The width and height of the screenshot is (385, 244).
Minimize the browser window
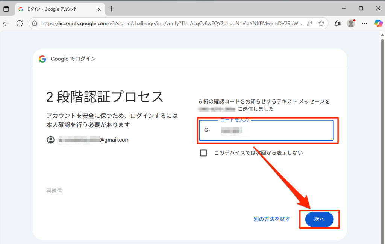[344, 8]
